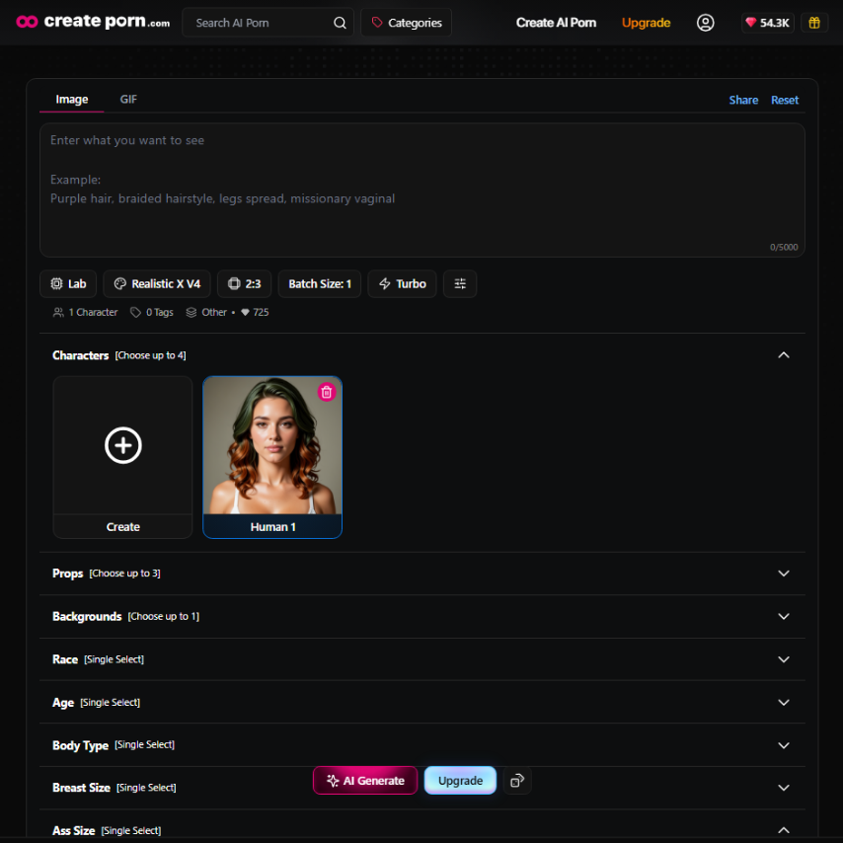Select the Human 1 character thumbnail
The width and height of the screenshot is (843, 843).
[272, 457]
